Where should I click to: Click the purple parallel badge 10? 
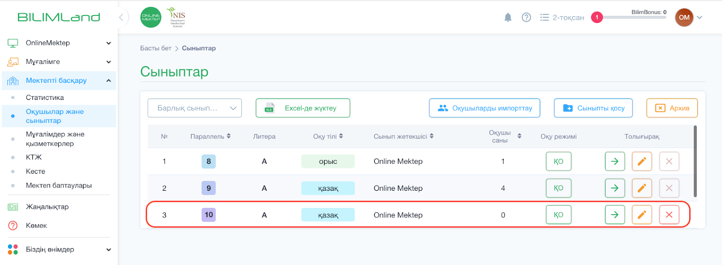tap(208, 215)
